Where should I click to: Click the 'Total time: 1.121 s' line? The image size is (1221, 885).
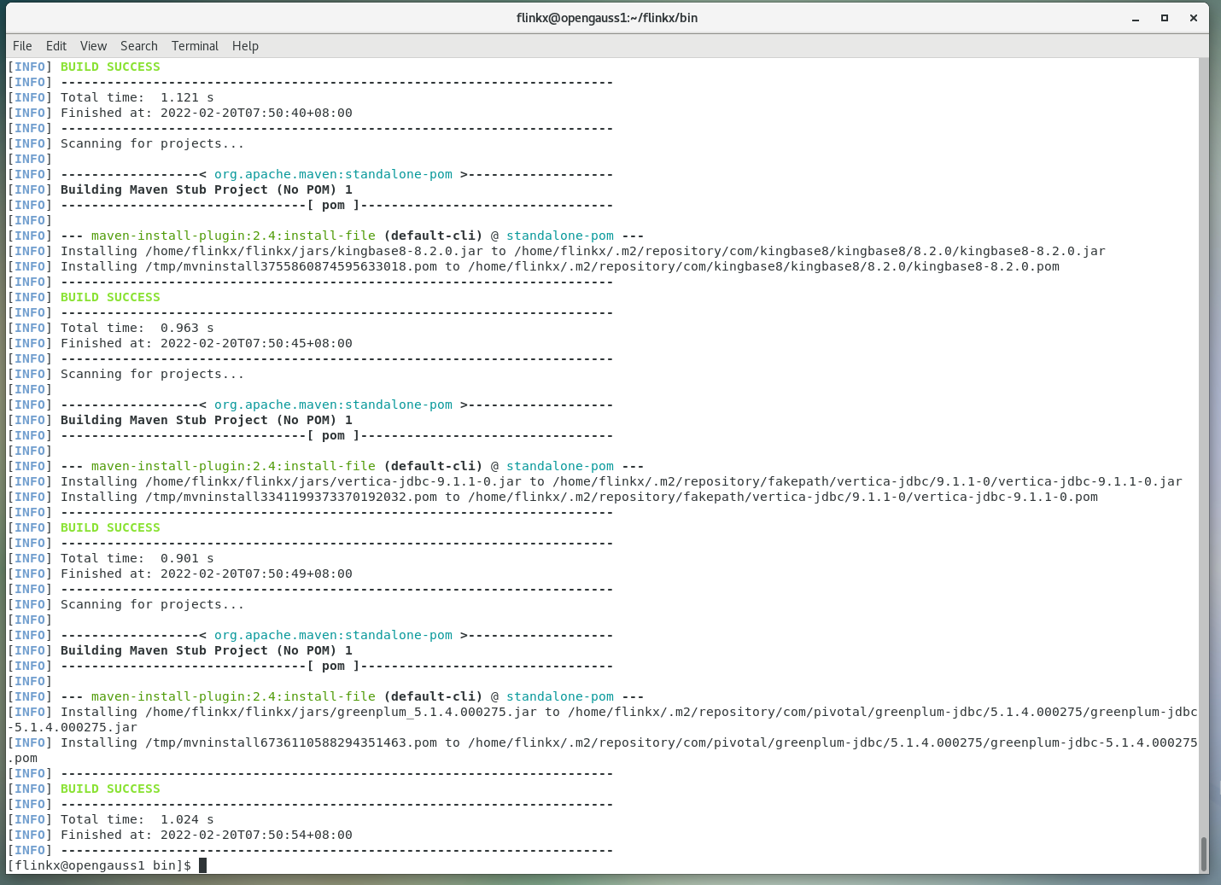137,98
